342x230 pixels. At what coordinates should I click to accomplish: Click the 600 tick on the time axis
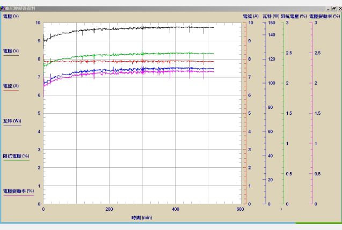coord(241,209)
